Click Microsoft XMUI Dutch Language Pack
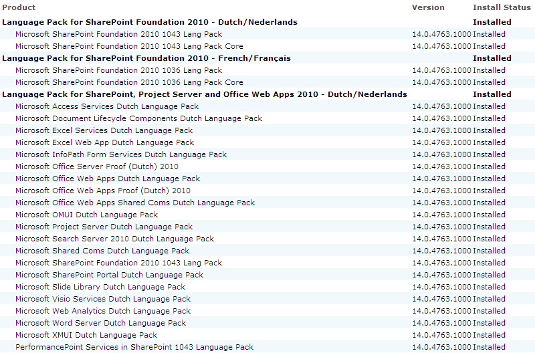Viewport: 535px width, 353px height. click(x=86, y=335)
